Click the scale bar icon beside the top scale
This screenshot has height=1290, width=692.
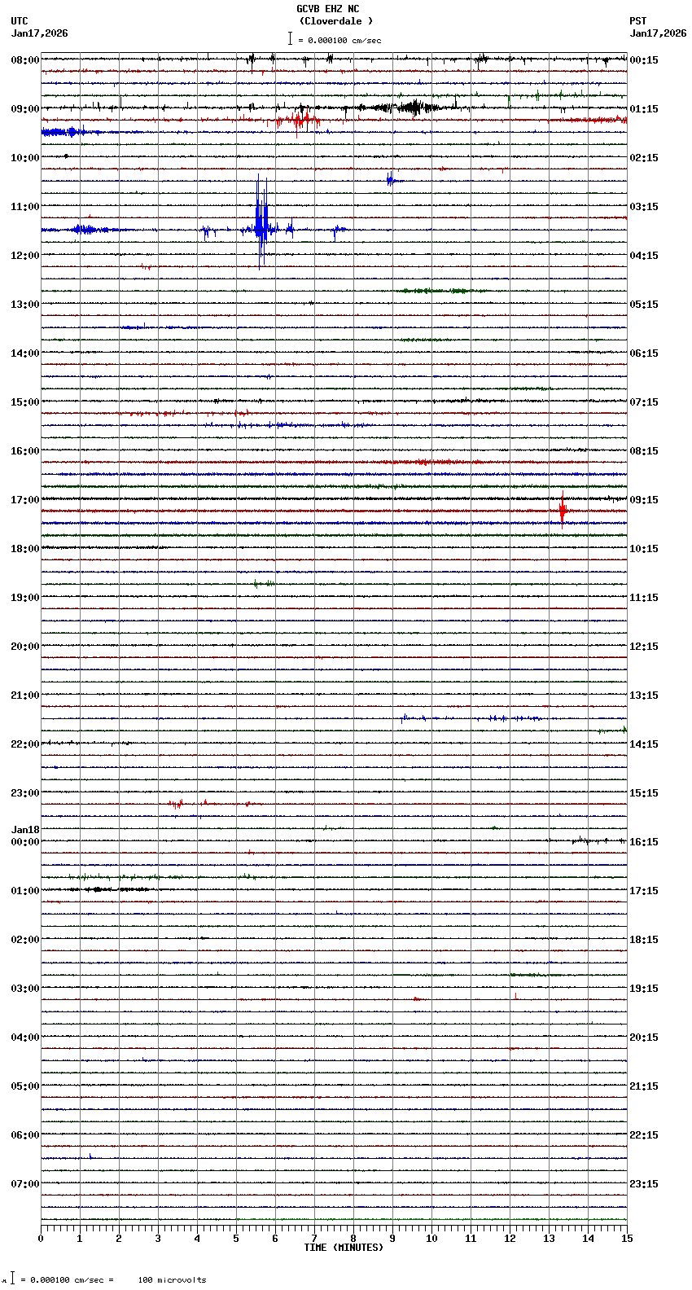point(290,38)
